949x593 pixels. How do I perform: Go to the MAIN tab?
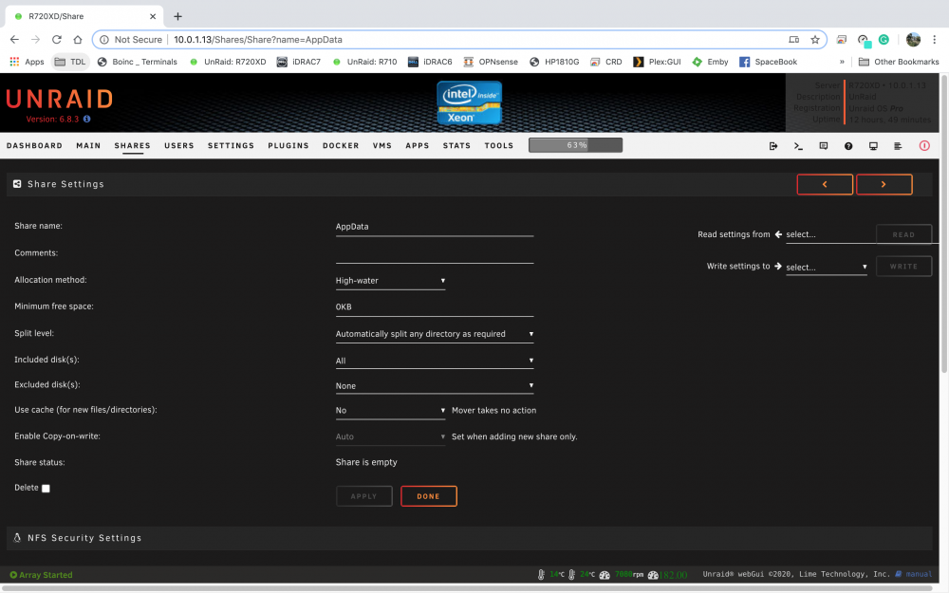pyautogui.click(x=88, y=146)
